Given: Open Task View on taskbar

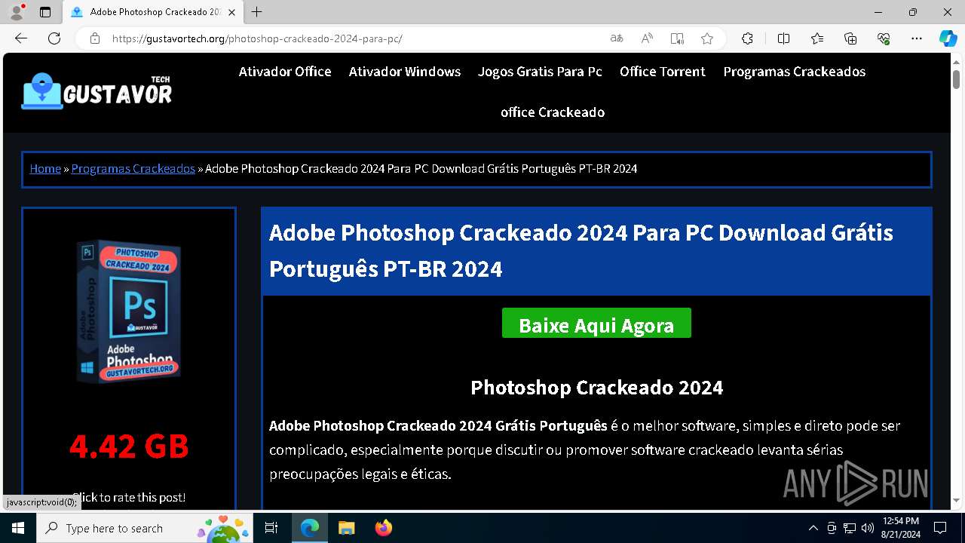Looking at the screenshot, I should [271, 528].
